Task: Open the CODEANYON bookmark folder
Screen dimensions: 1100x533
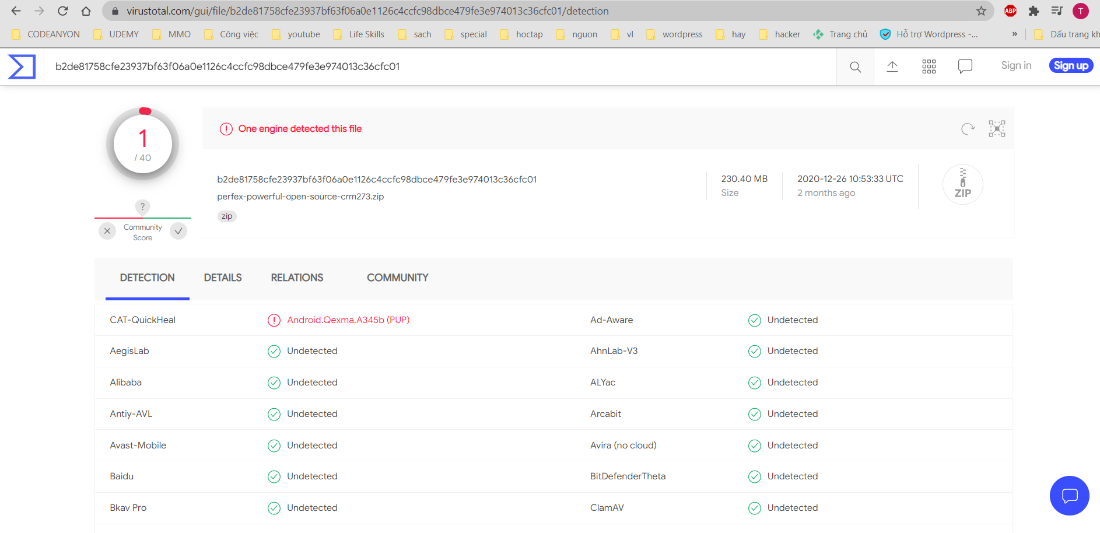Action: [46, 34]
